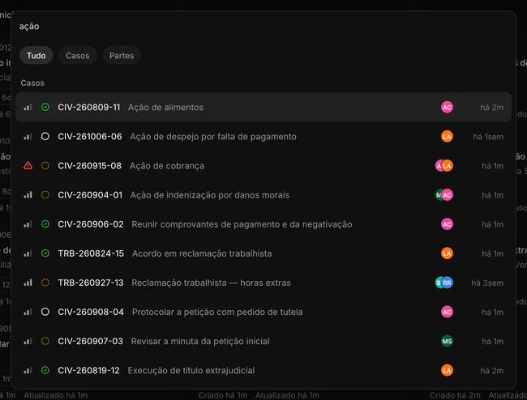This screenshot has width=527, height=400.
Task: Click the 'Casos' section heading
Action: 32,83
